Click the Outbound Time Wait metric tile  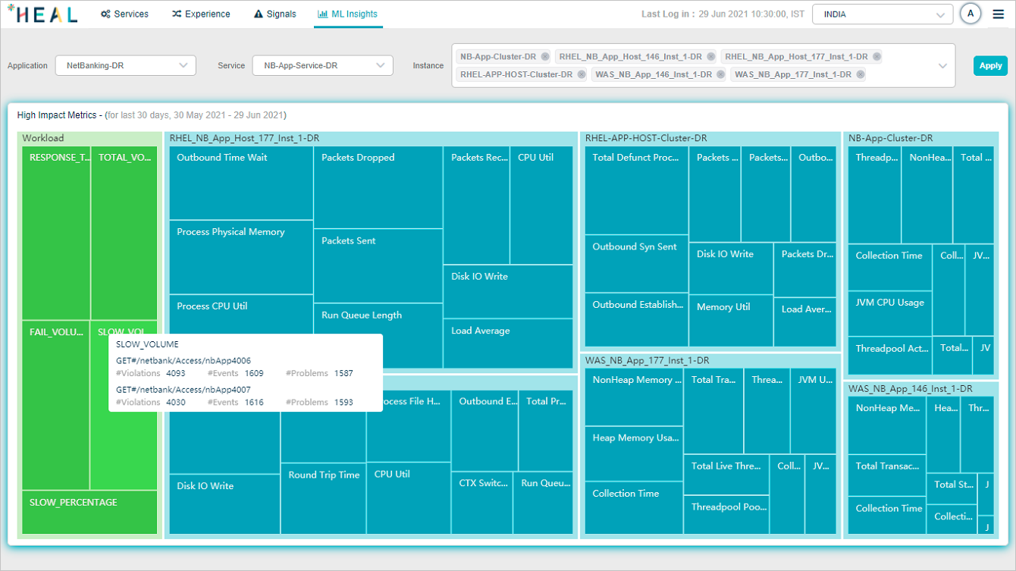(x=240, y=182)
